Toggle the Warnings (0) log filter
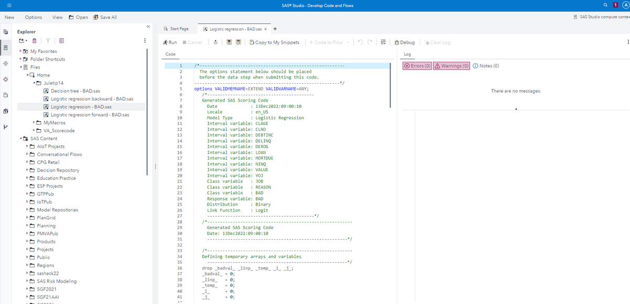The height and width of the screenshot is (304, 630). [x=451, y=66]
